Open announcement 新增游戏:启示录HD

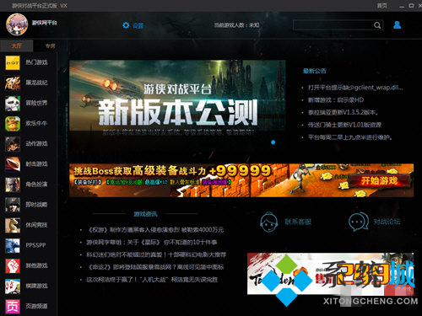pos(336,100)
